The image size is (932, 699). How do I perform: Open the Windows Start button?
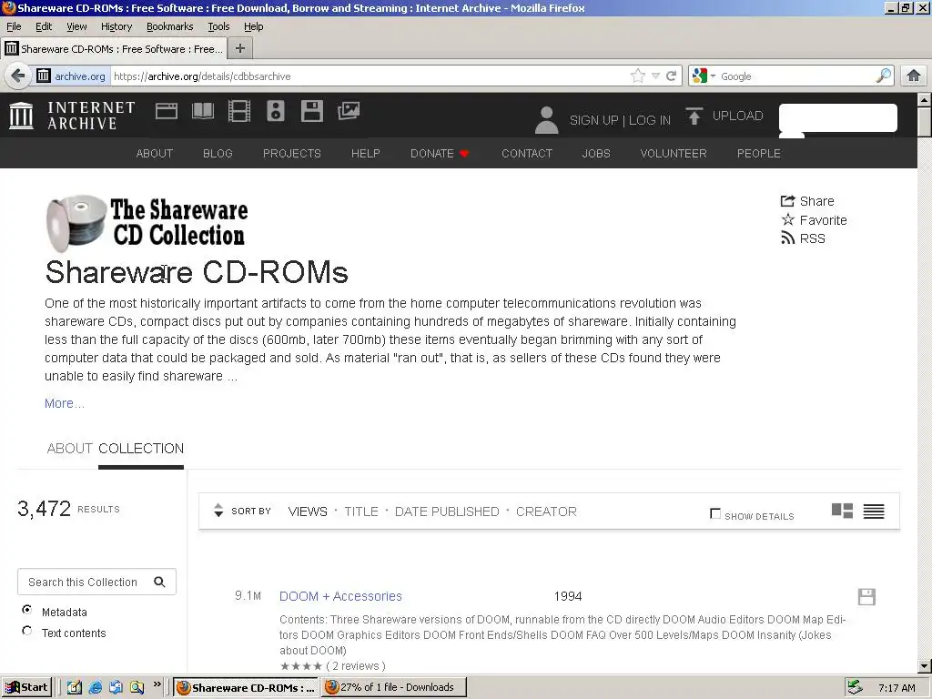click(x=26, y=688)
